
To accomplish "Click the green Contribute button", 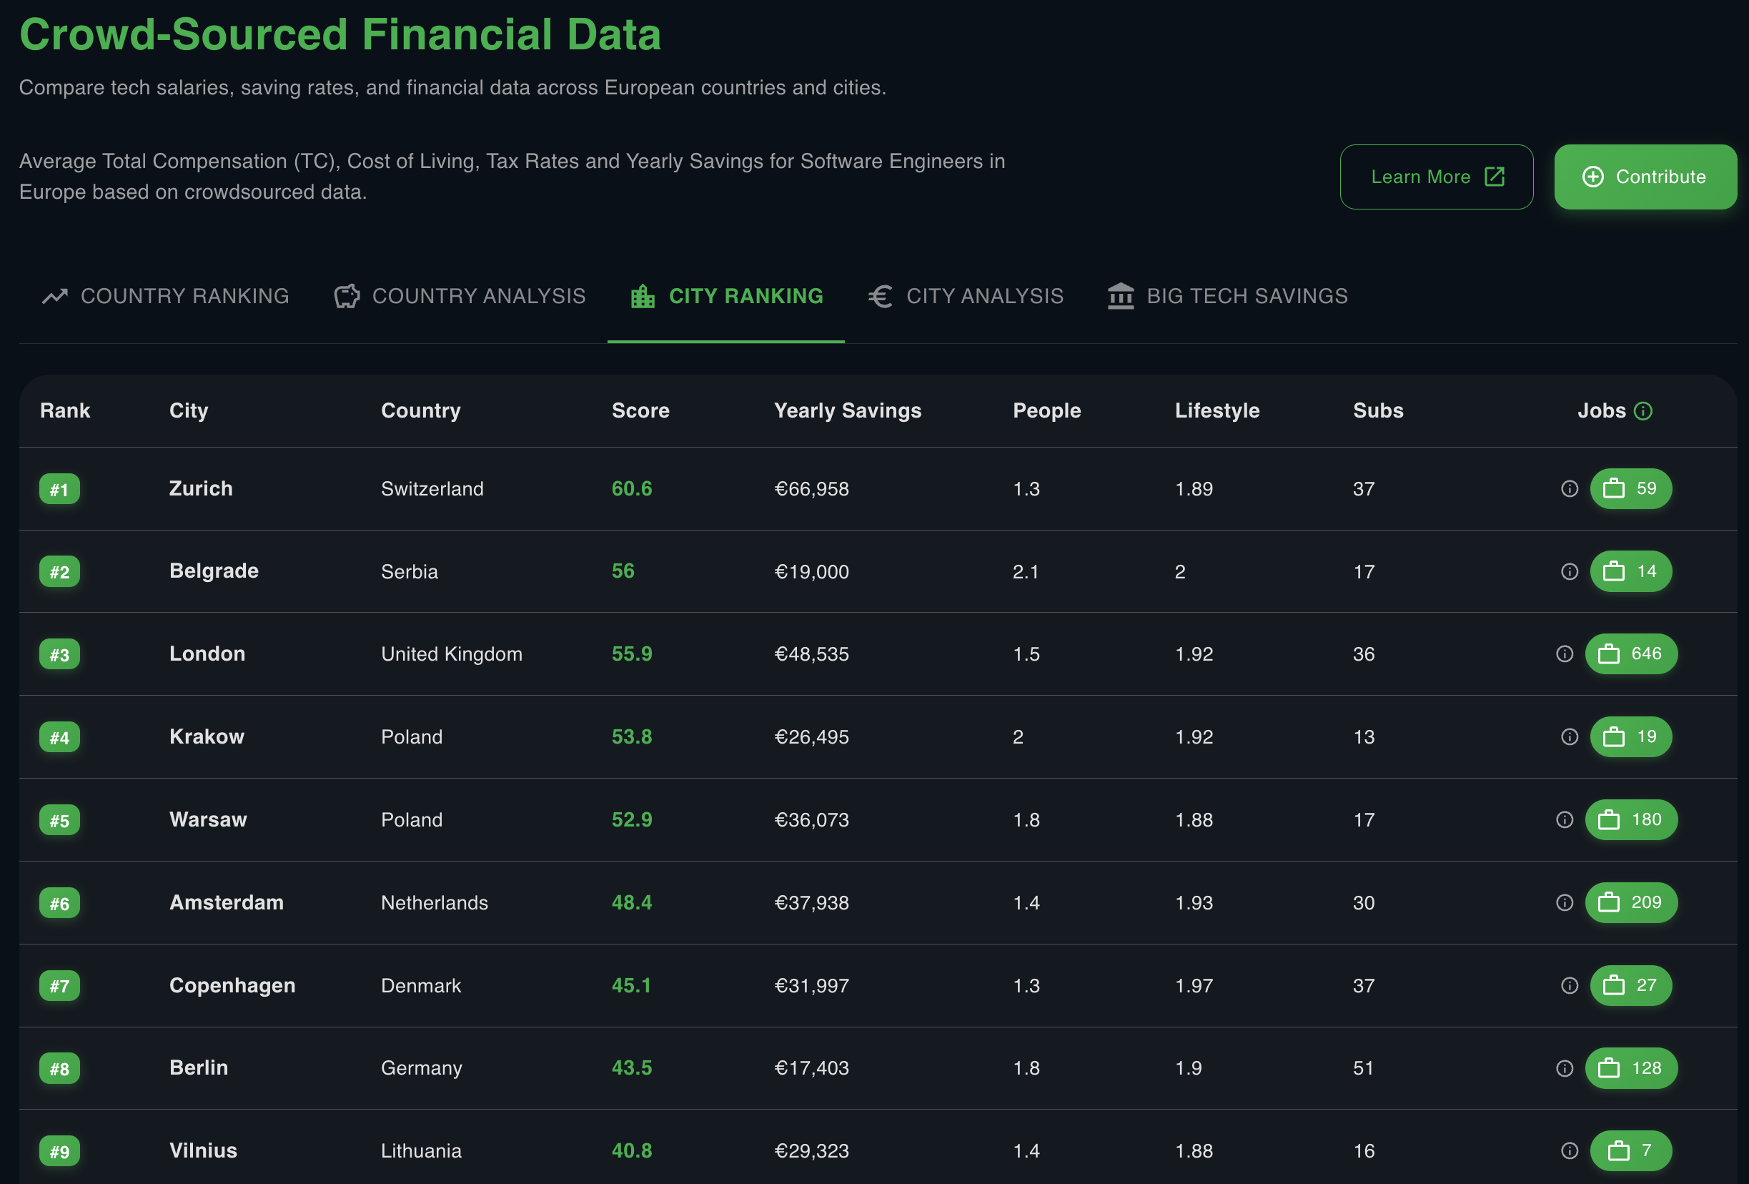I will pyautogui.click(x=1645, y=177).
